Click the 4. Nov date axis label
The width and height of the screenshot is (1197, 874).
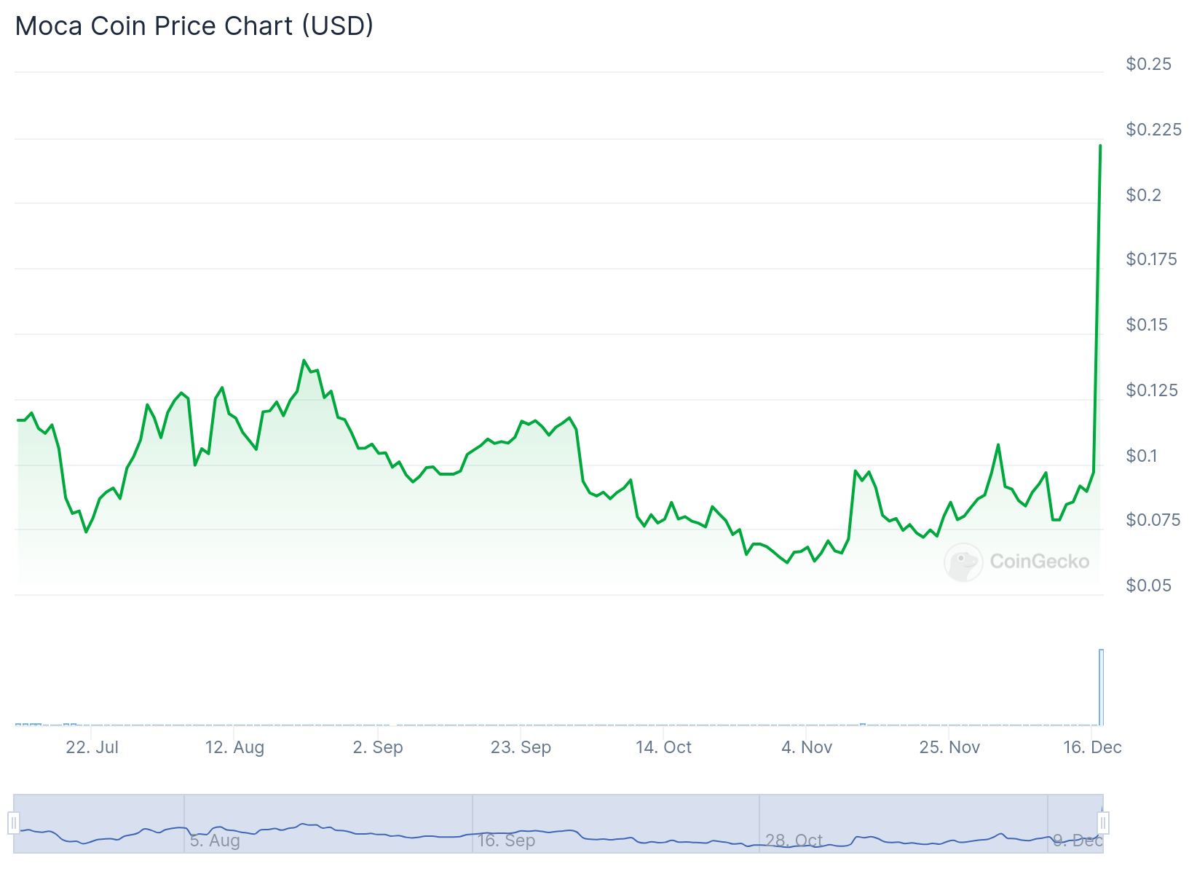pos(806,747)
